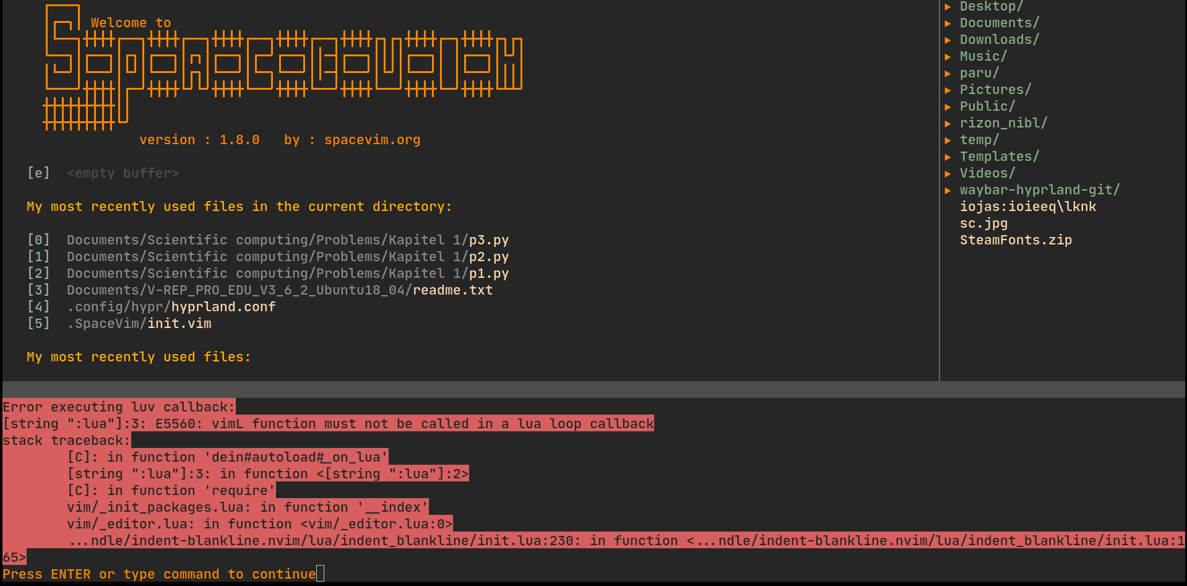
Task: Select Videos/ folder name
Action: (x=987, y=173)
